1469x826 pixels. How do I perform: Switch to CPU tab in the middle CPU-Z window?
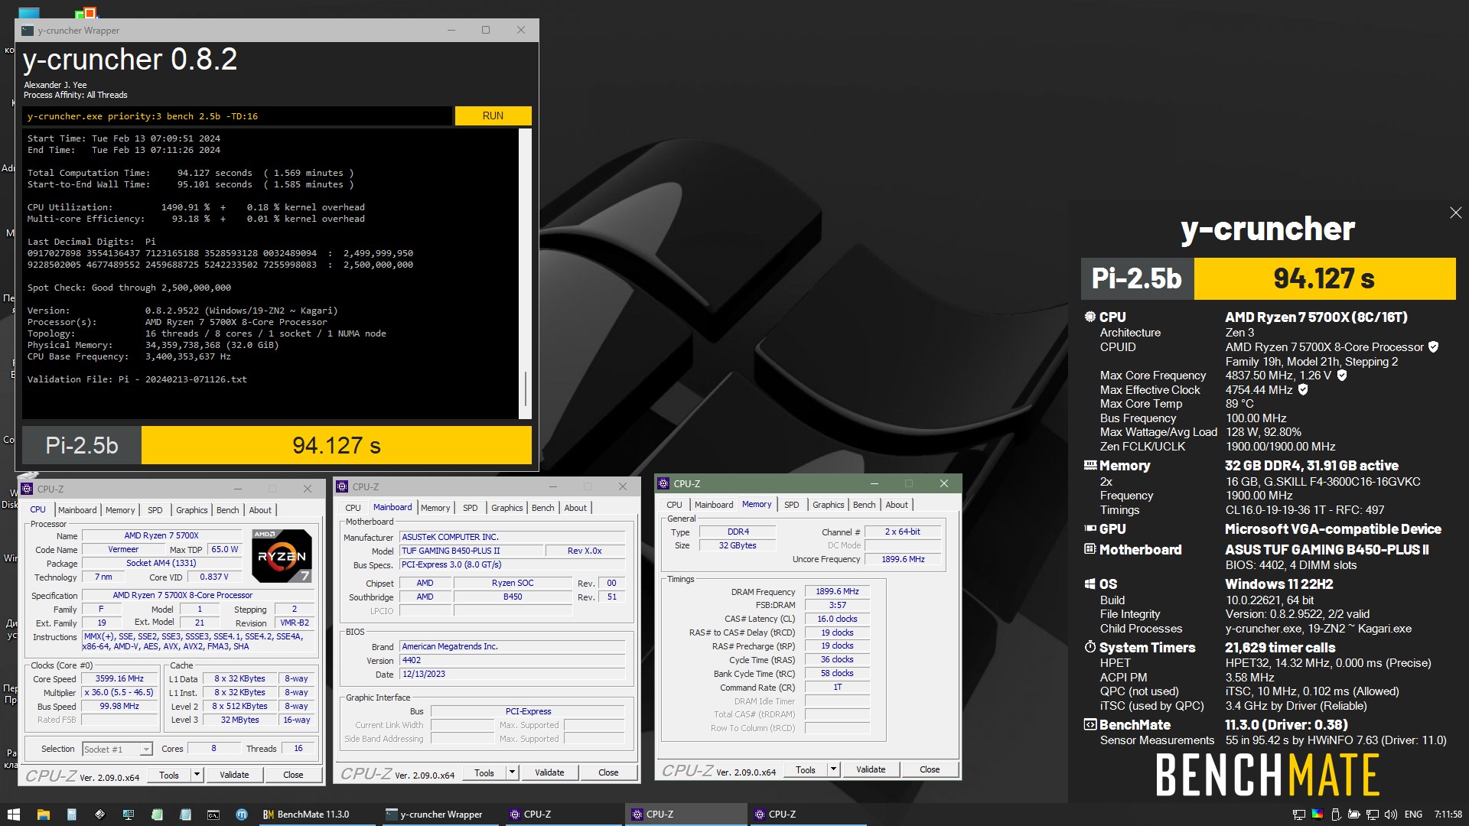tap(353, 508)
